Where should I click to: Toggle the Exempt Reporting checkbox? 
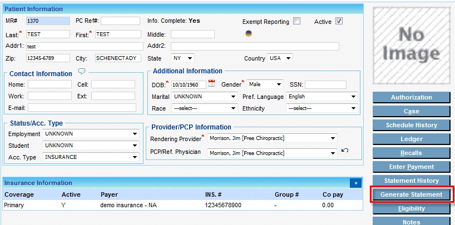(x=297, y=22)
